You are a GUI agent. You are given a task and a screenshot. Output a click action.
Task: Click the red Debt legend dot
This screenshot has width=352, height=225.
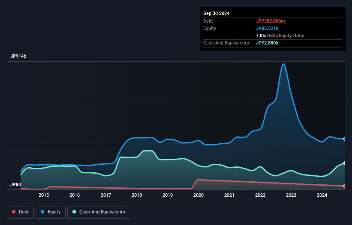point(14,212)
